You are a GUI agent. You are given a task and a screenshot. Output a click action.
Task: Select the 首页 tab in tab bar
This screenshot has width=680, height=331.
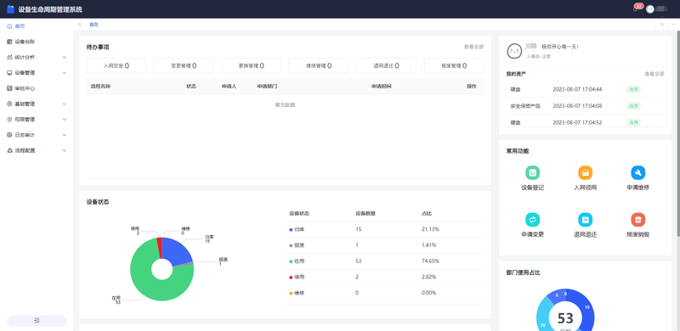pyautogui.click(x=94, y=25)
